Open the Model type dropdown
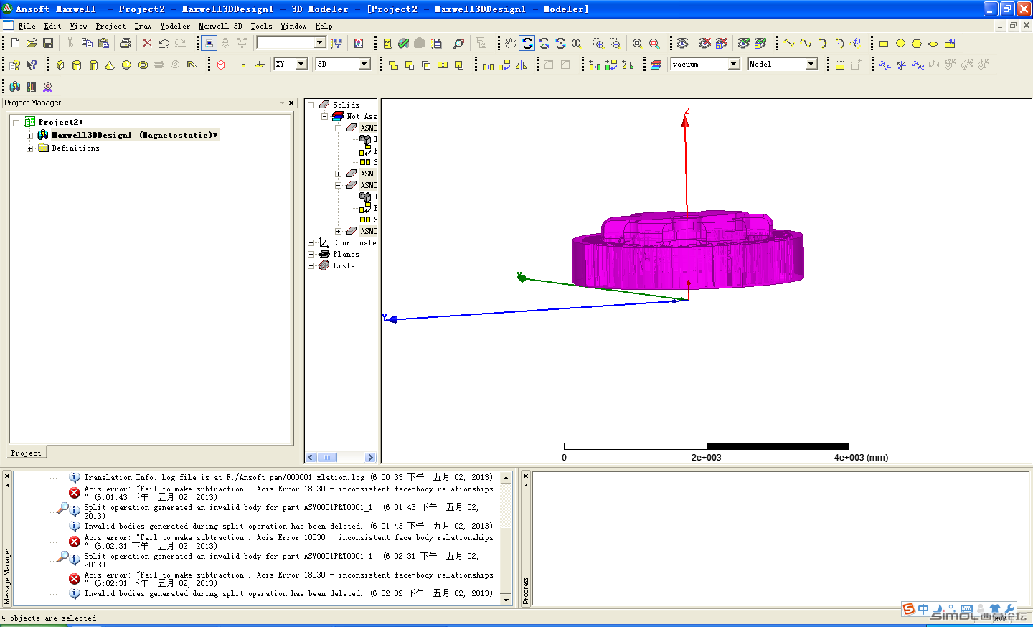 coord(811,64)
